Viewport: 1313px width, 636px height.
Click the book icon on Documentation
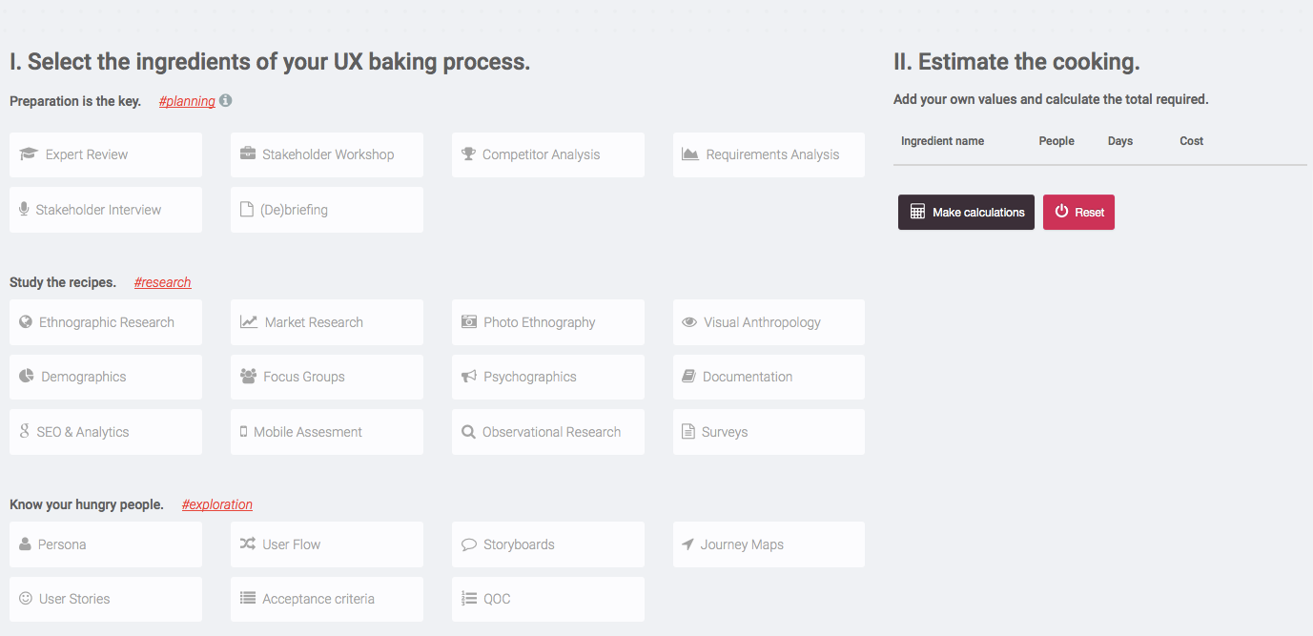pyautogui.click(x=688, y=377)
